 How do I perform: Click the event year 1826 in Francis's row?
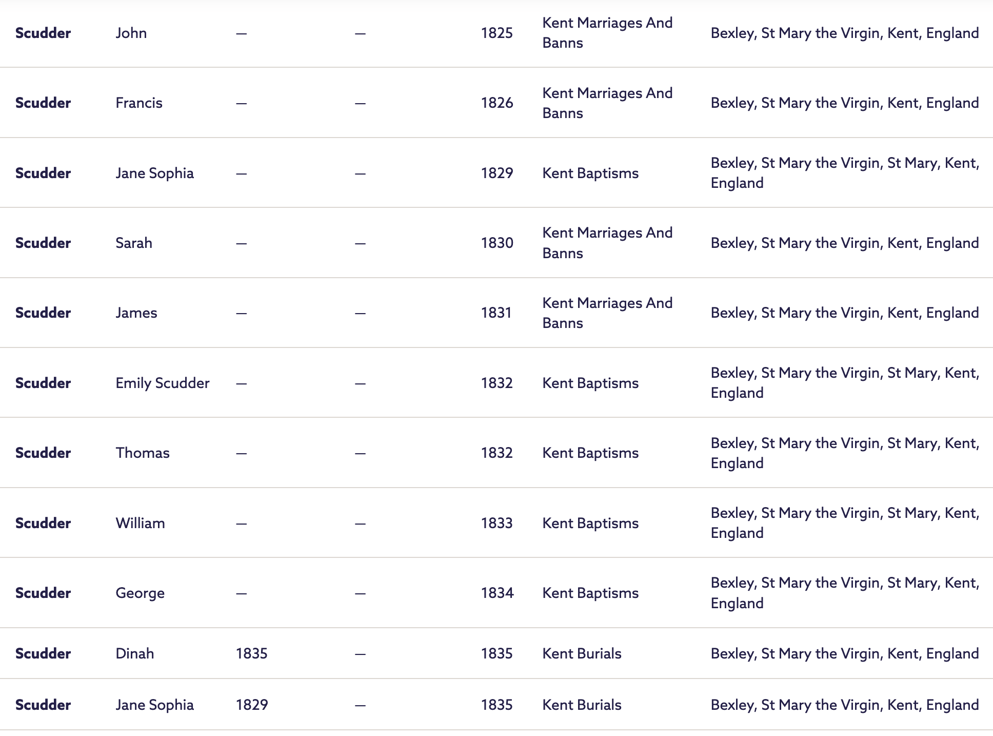(497, 103)
